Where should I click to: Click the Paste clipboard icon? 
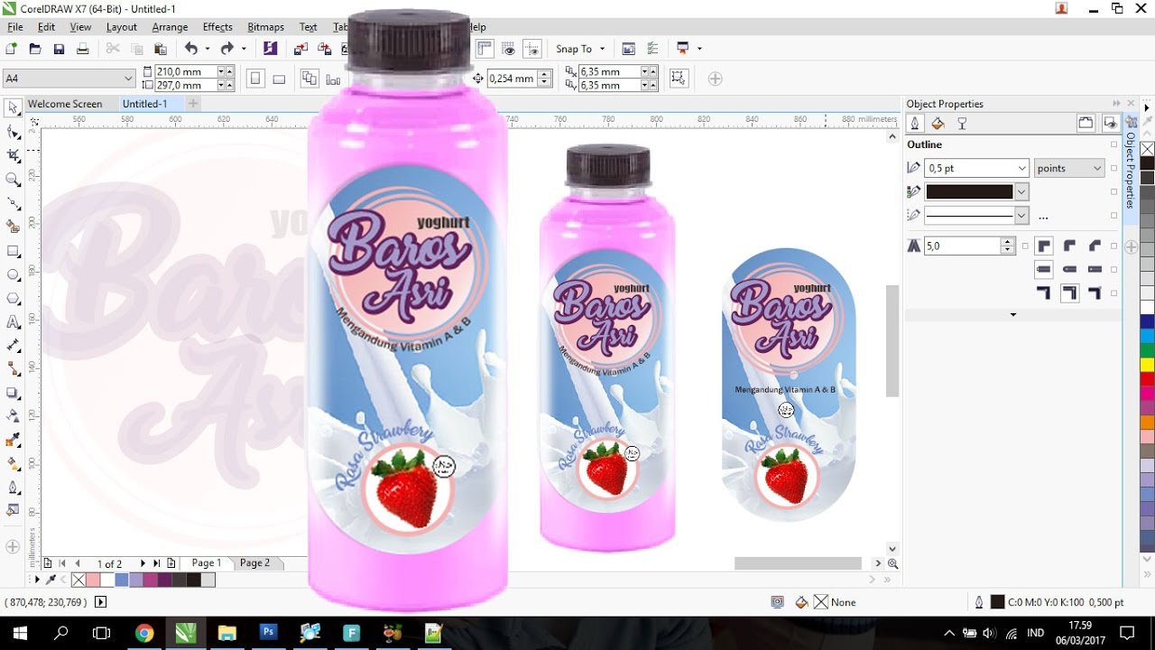pyautogui.click(x=161, y=49)
